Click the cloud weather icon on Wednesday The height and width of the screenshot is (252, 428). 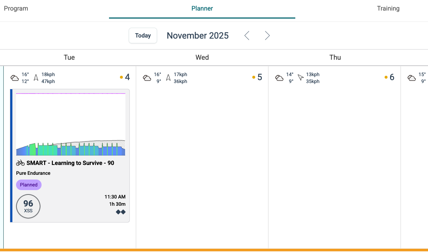coord(147,78)
